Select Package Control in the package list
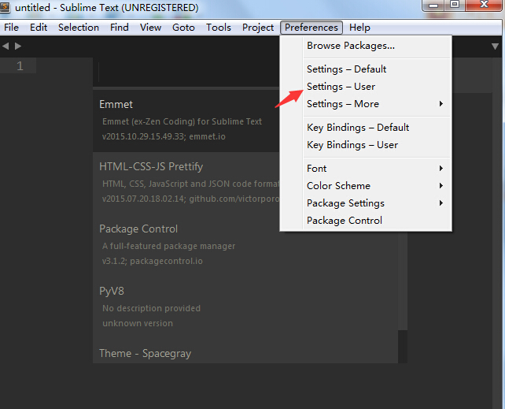Viewport: 505px width, 409px height. pyautogui.click(x=245, y=245)
